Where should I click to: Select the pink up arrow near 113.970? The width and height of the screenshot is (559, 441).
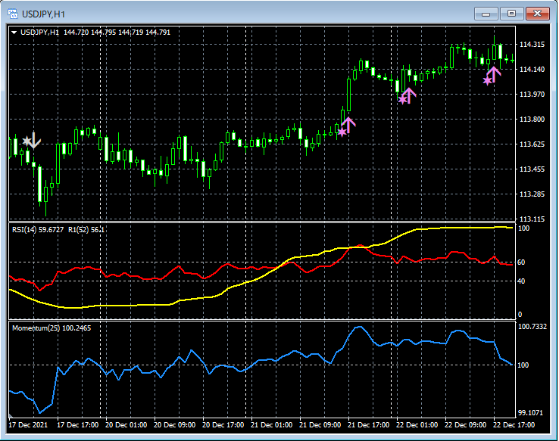[409, 95]
